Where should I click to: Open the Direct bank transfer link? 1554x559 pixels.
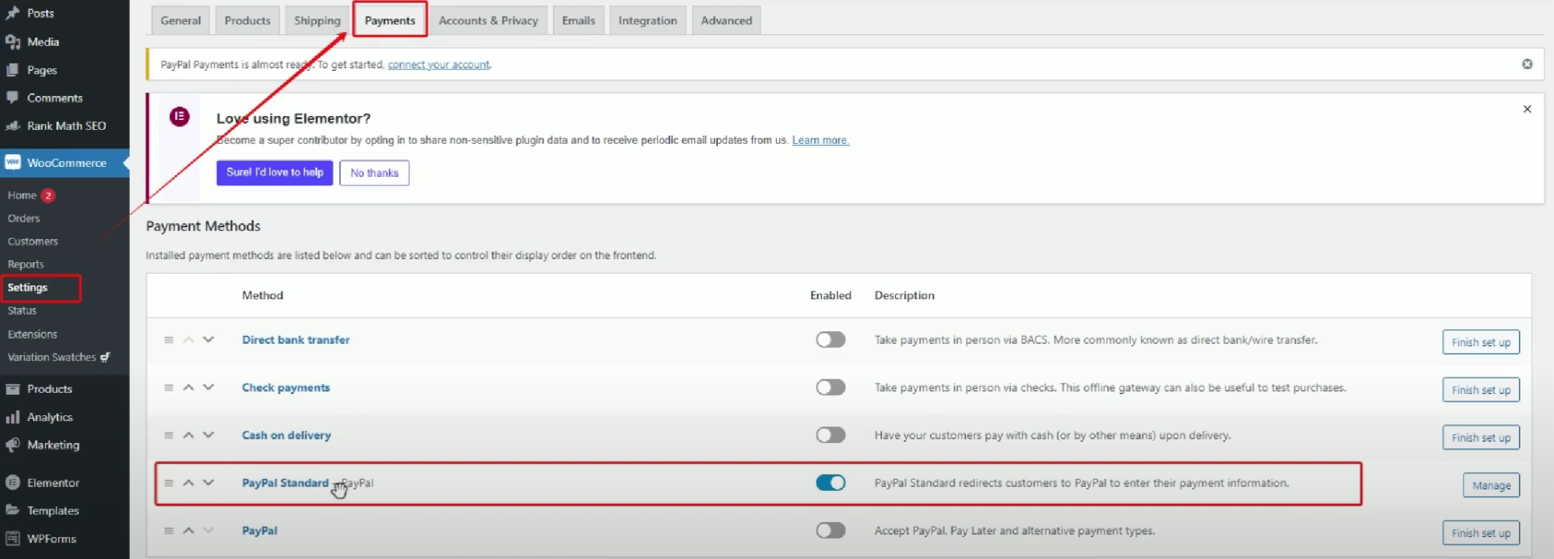[x=296, y=340]
